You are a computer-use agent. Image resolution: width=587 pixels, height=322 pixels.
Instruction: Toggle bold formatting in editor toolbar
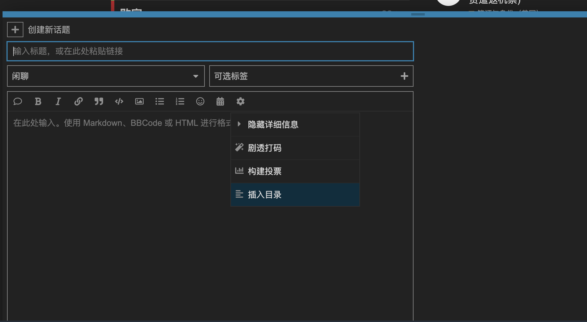[38, 101]
